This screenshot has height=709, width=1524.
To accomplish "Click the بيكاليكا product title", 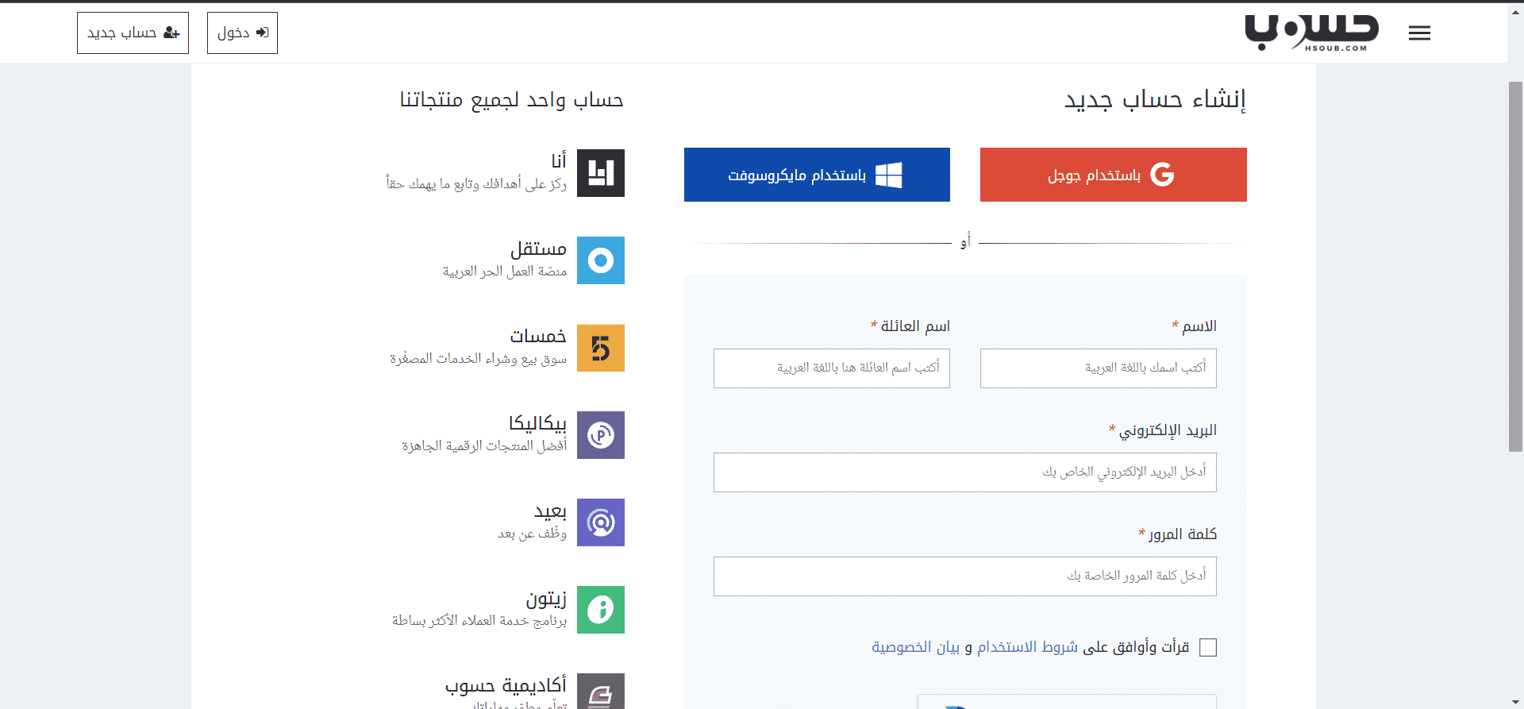I will (537, 422).
